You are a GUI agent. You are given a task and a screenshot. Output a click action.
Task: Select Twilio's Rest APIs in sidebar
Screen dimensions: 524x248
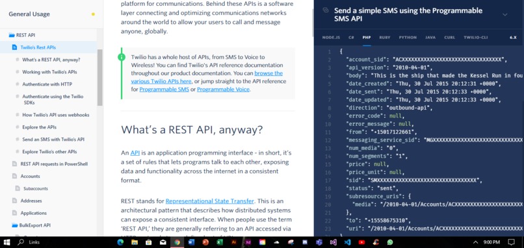click(38, 47)
